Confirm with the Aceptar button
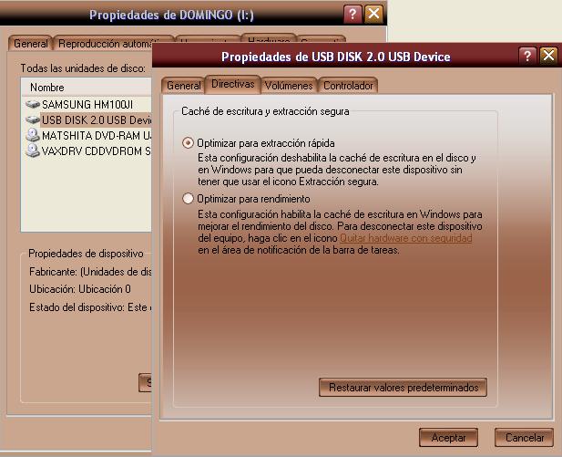562x457 pixels. pos(448,437)
